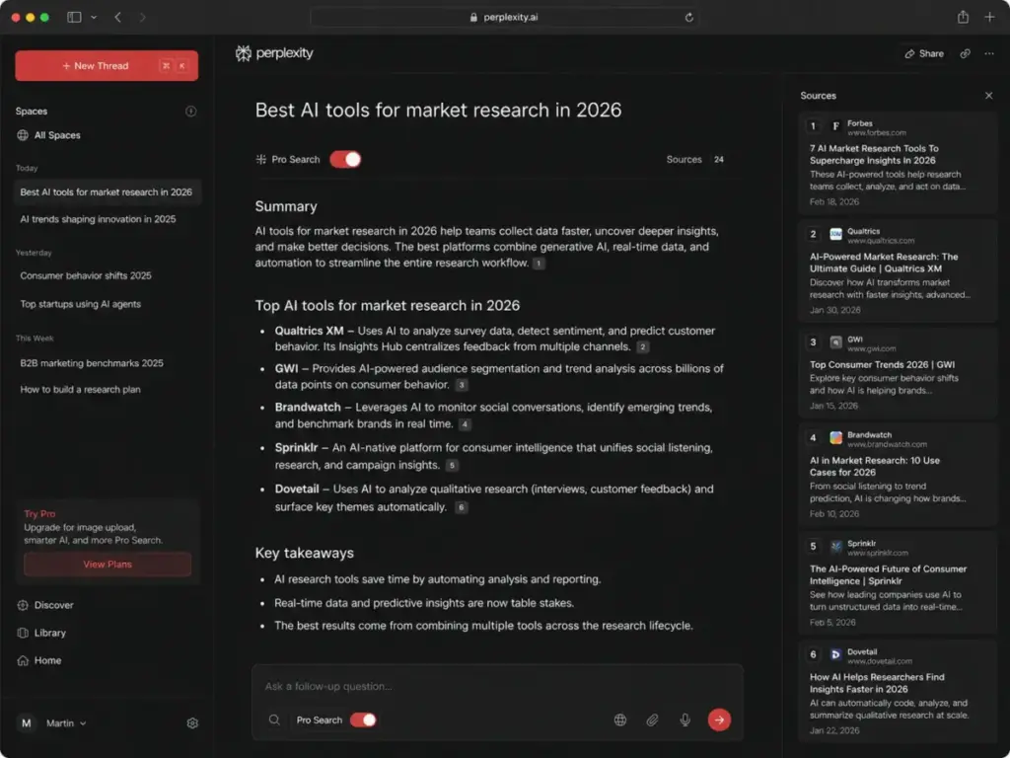This screenshot has height=758, width=1010.
Task: Toggle Pro Search switch in follow-up bar
Action: [x=363, y=720]
